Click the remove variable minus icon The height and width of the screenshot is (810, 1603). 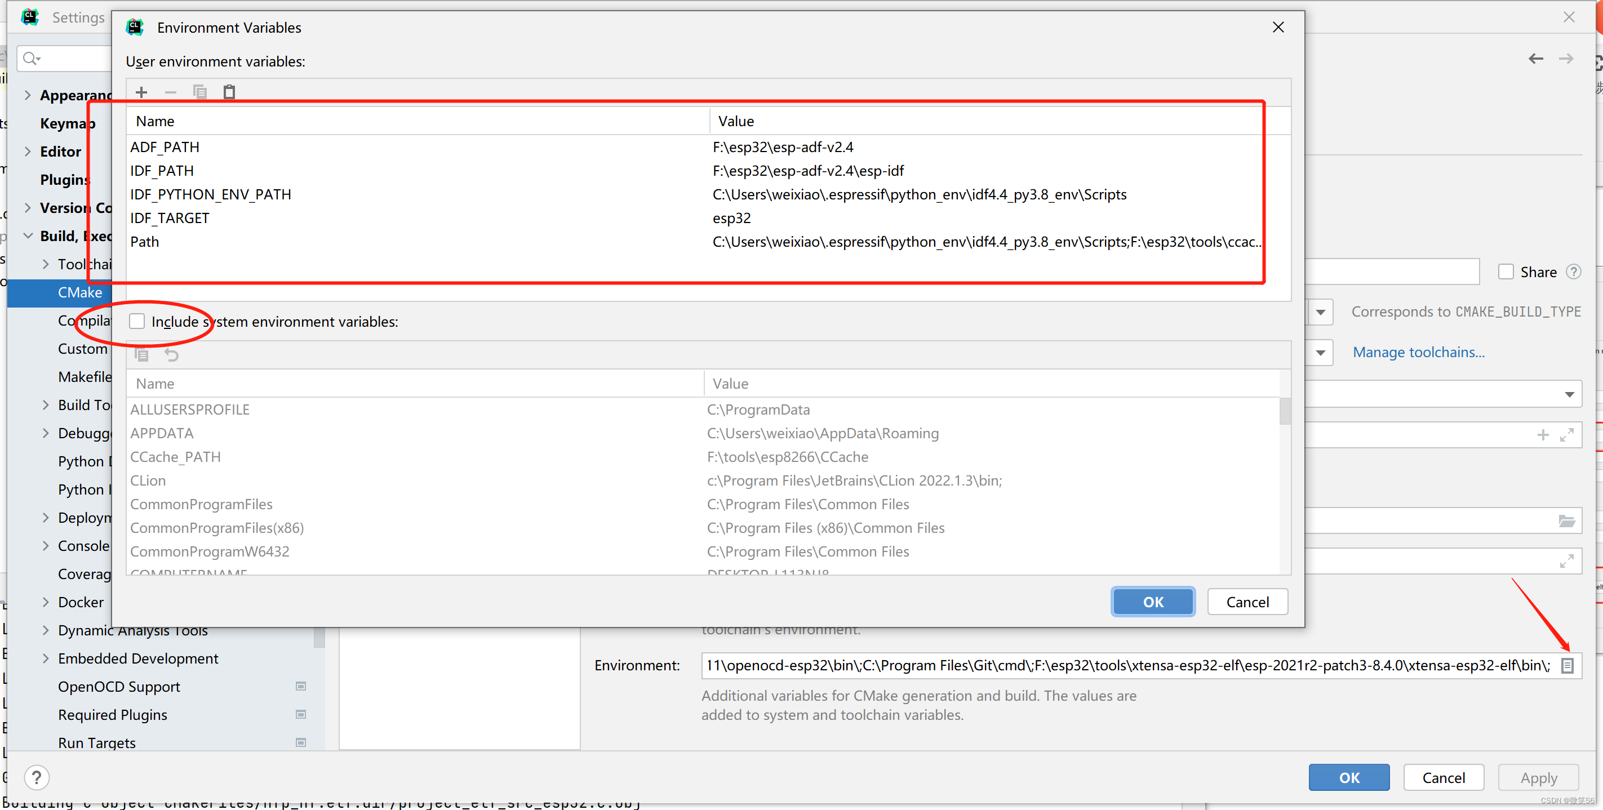[171, 92]
